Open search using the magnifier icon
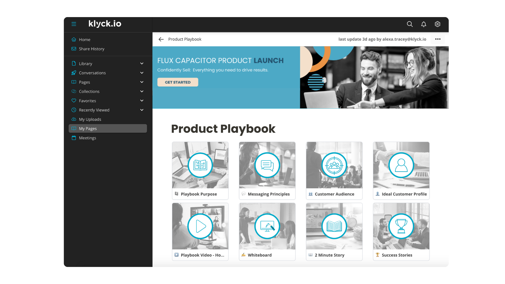Screen dimensions: 505x284 (x=410, y=24)
